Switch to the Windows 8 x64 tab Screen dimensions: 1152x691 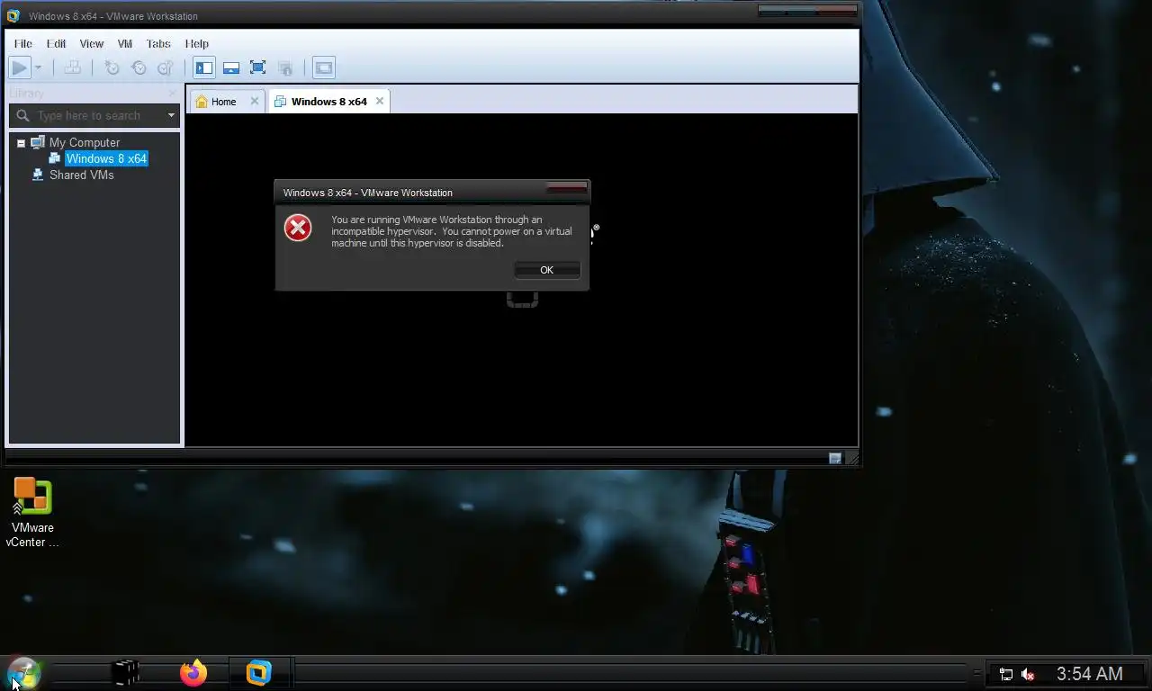point(329,102)
